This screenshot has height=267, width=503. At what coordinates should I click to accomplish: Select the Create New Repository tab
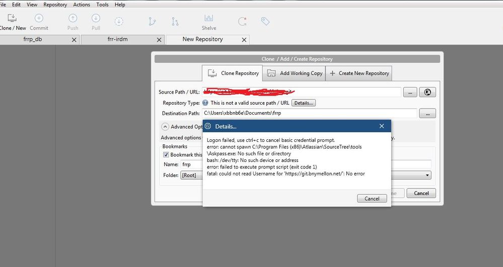[x=358, y=73]
